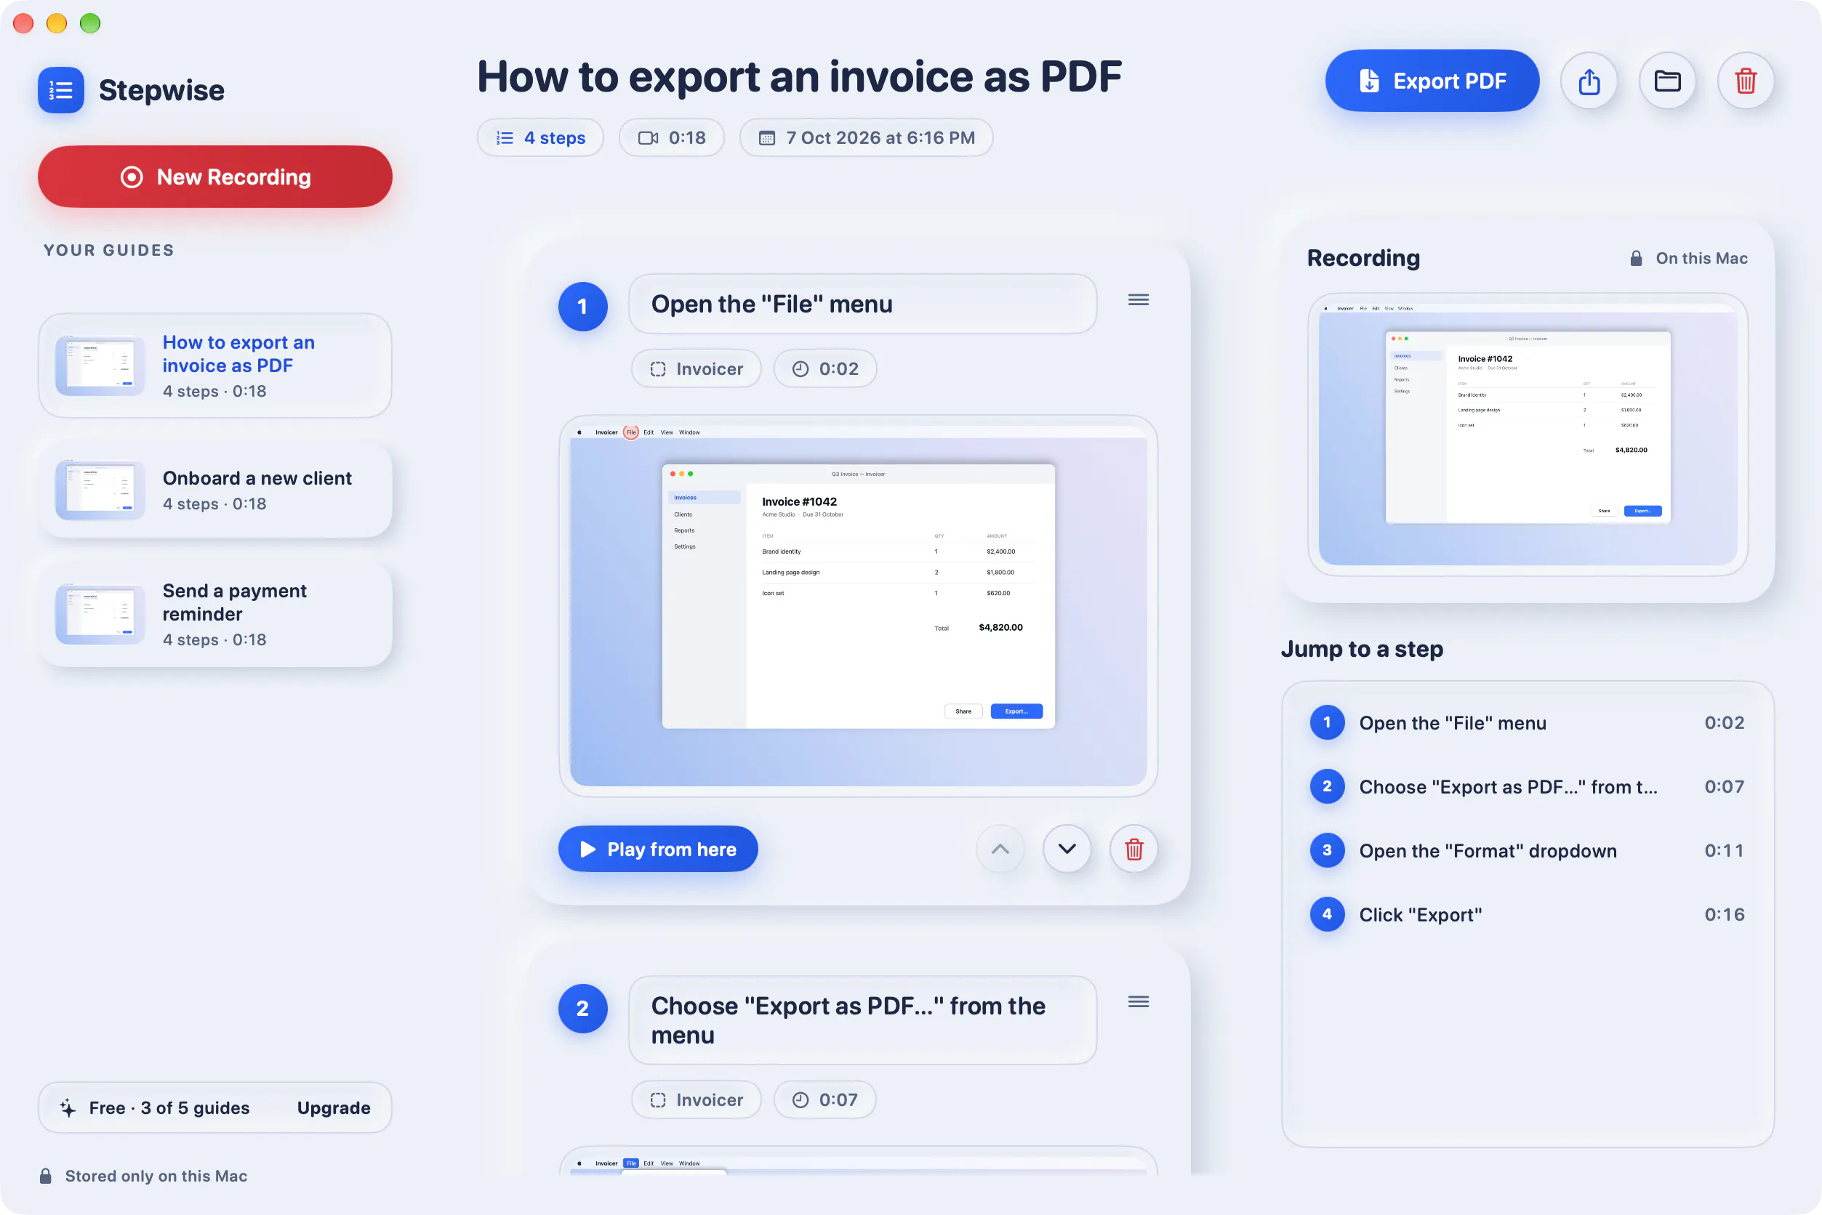Delete step 1 with its trash icon
Viewport: 1822px width, 1215px height.
(x=1133, y=849)
